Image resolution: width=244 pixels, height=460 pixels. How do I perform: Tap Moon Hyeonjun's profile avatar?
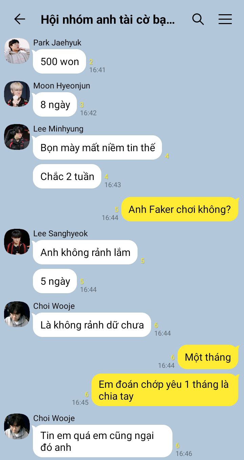[17, 94]
